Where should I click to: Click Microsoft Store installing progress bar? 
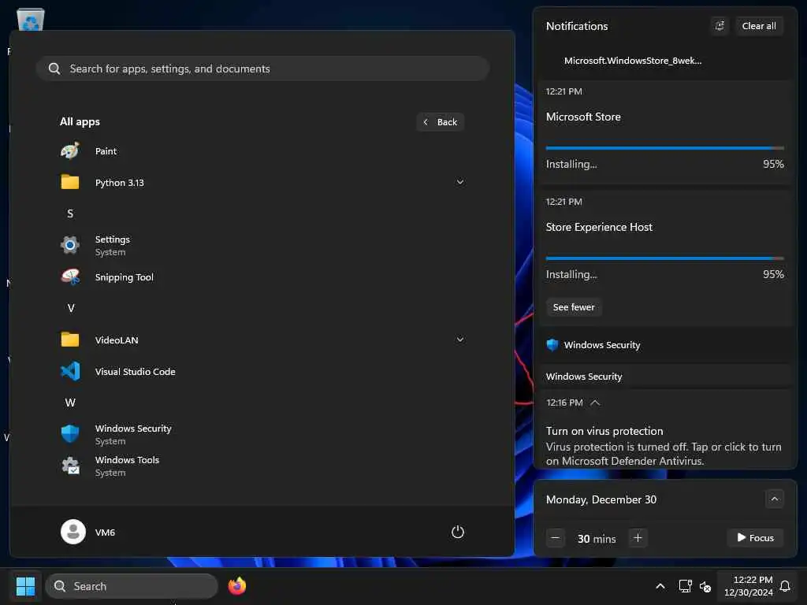pyautogui.click(x=665, y=148)
